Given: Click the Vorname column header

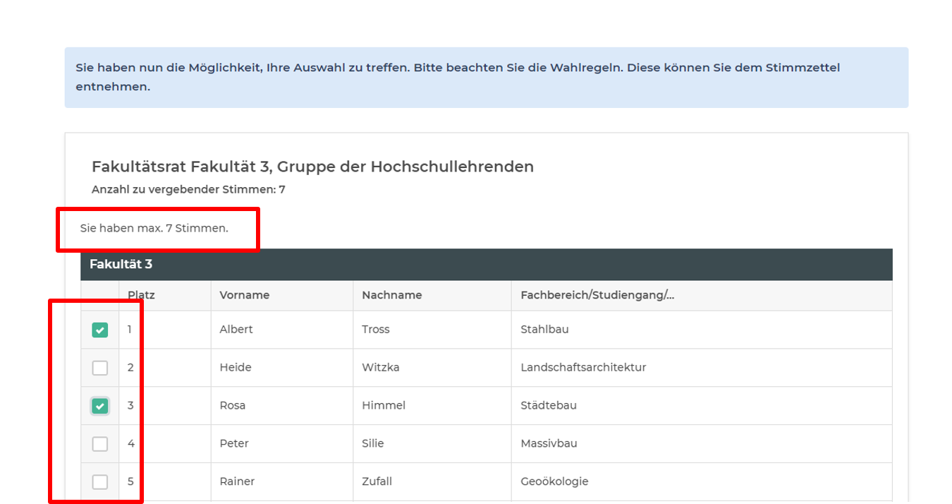Looking at the screenshot, I should tap(244, 295).
